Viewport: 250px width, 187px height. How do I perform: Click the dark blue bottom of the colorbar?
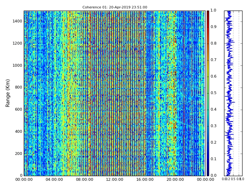[208, 174]
